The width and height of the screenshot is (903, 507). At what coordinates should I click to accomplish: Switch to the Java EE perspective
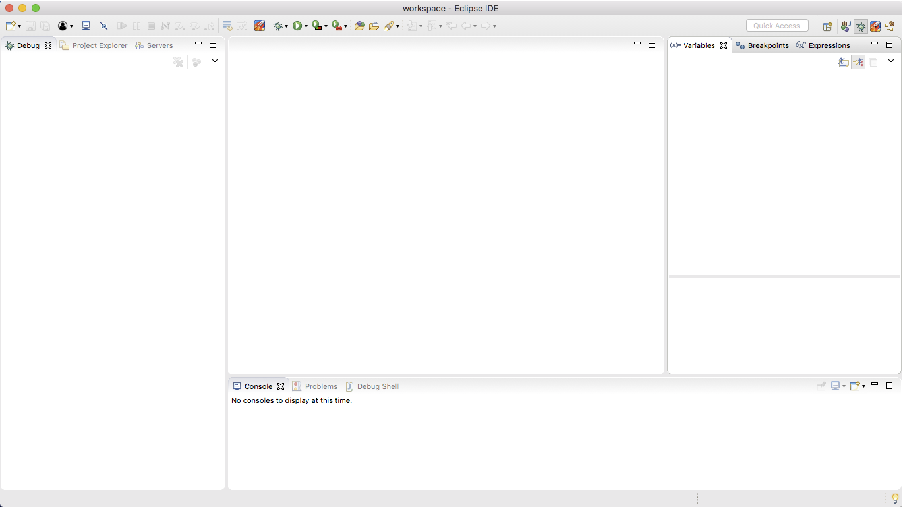(x=846, y=26)
